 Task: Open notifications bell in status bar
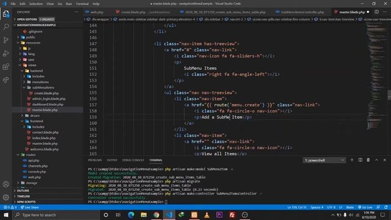[386, 207]
